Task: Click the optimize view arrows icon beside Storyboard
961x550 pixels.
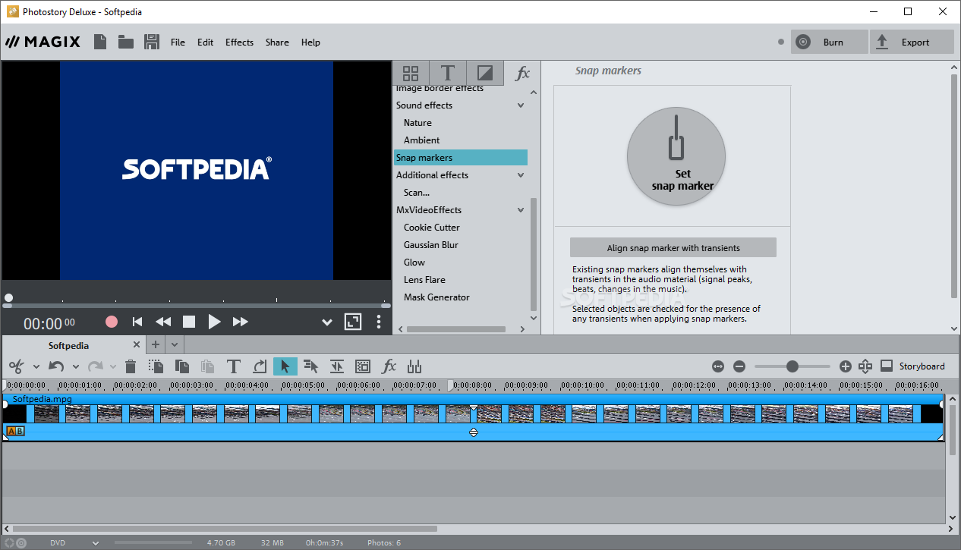Action: (x=865, y=366)
